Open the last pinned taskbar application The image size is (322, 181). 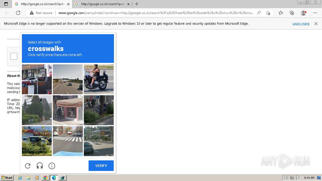click(x=63, y=178)
